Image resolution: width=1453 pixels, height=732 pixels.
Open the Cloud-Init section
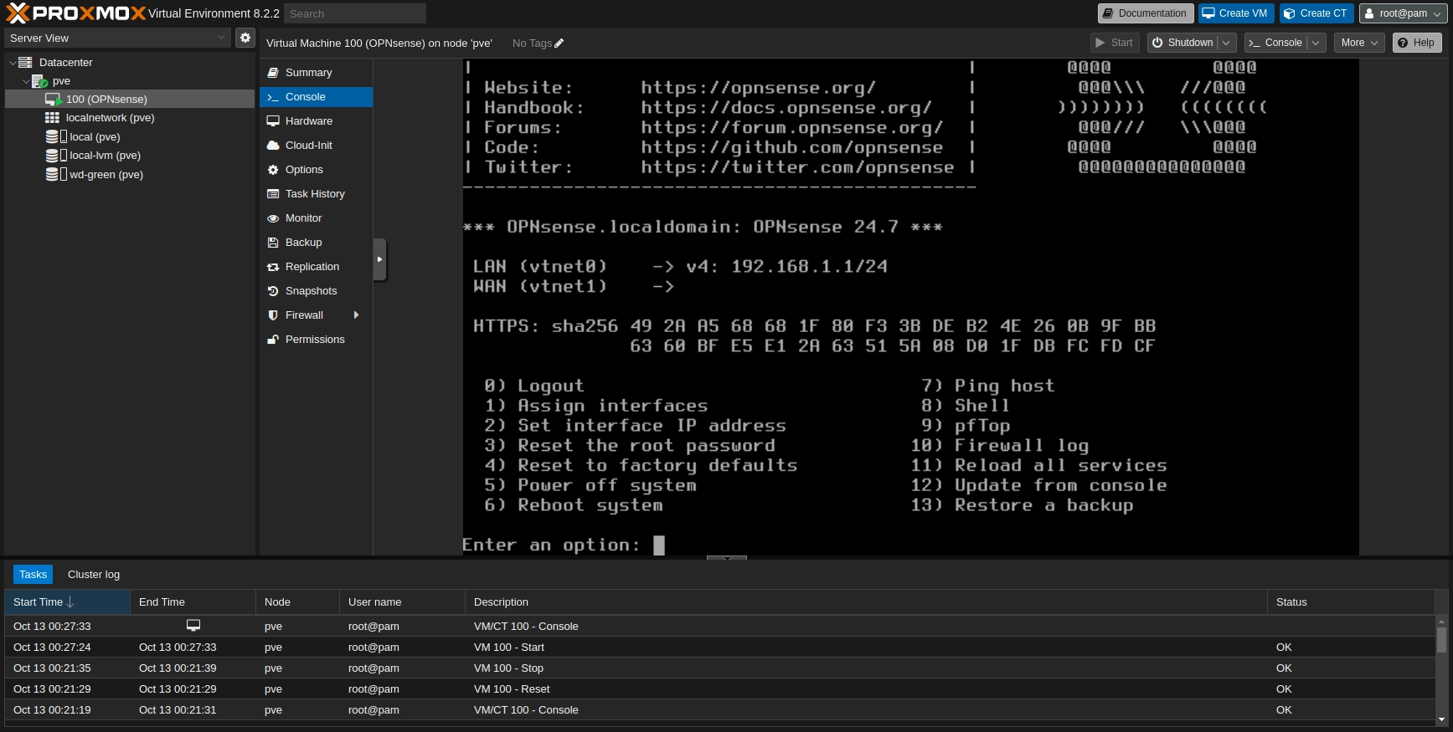316,146
